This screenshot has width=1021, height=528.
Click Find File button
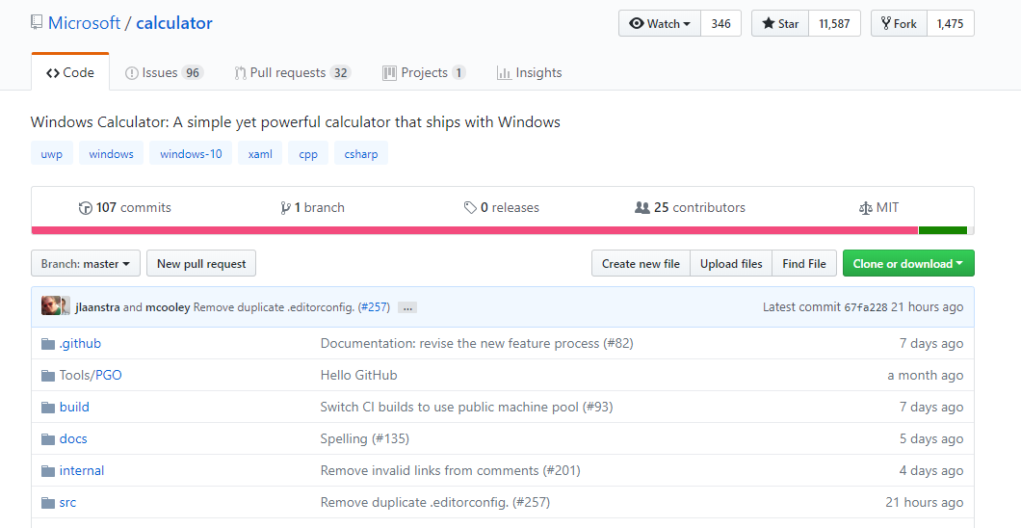[804, 264]
